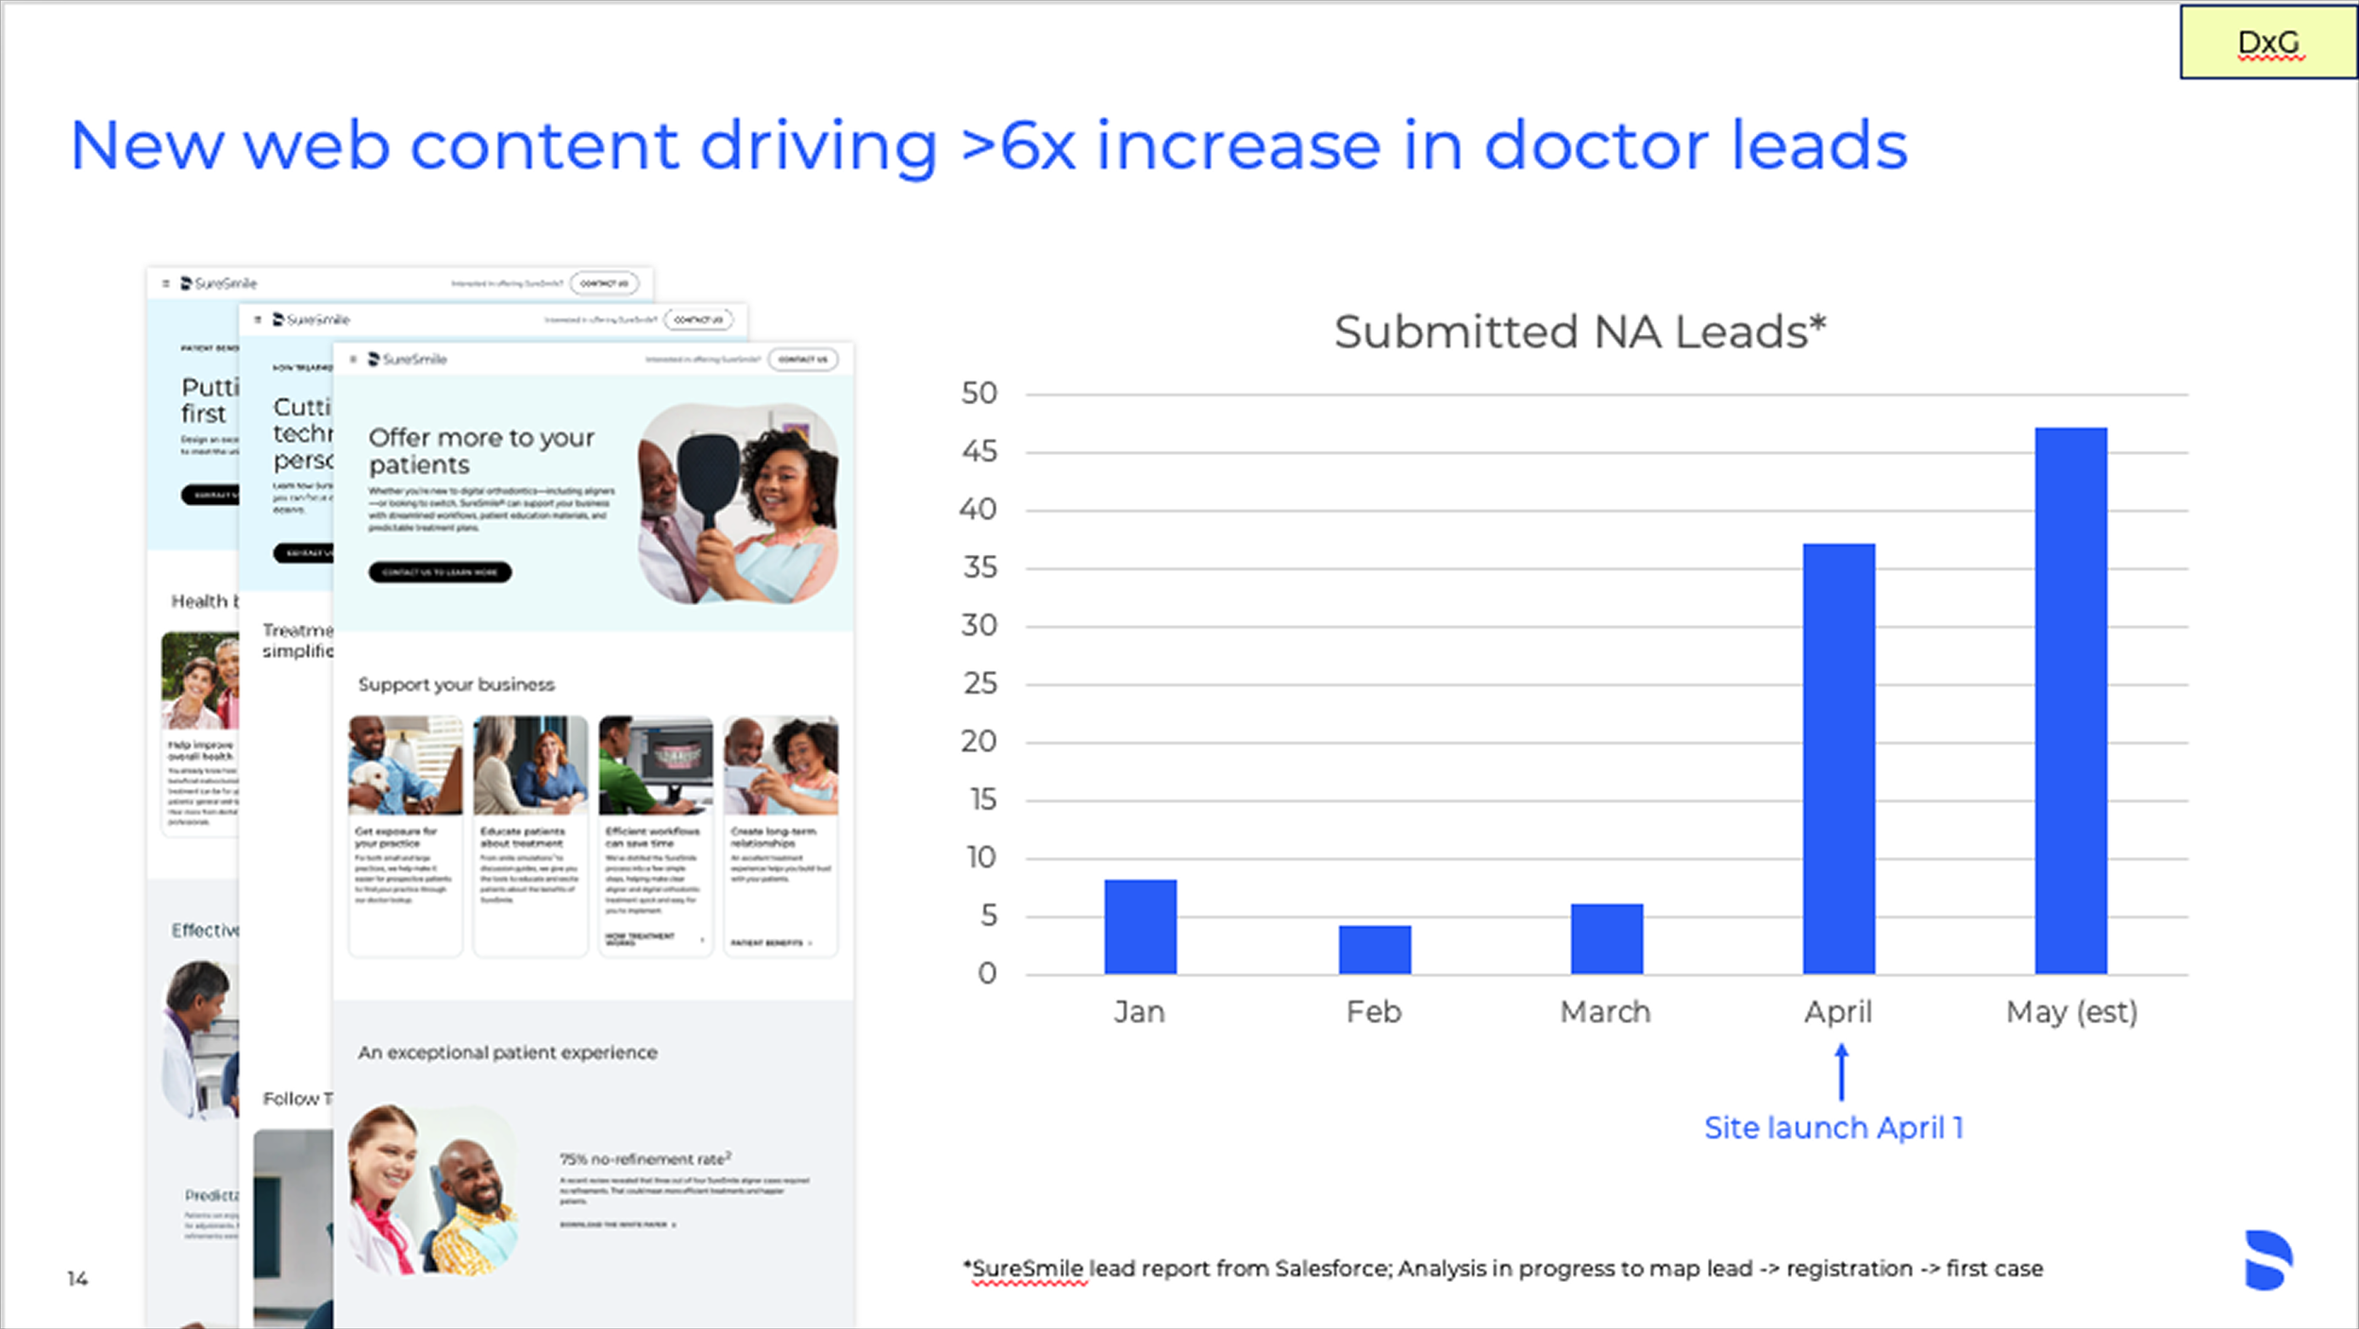The image size is (2359, 1329).
Task: Click the hamburger menu on front SureSmile page
Action: 353,359
